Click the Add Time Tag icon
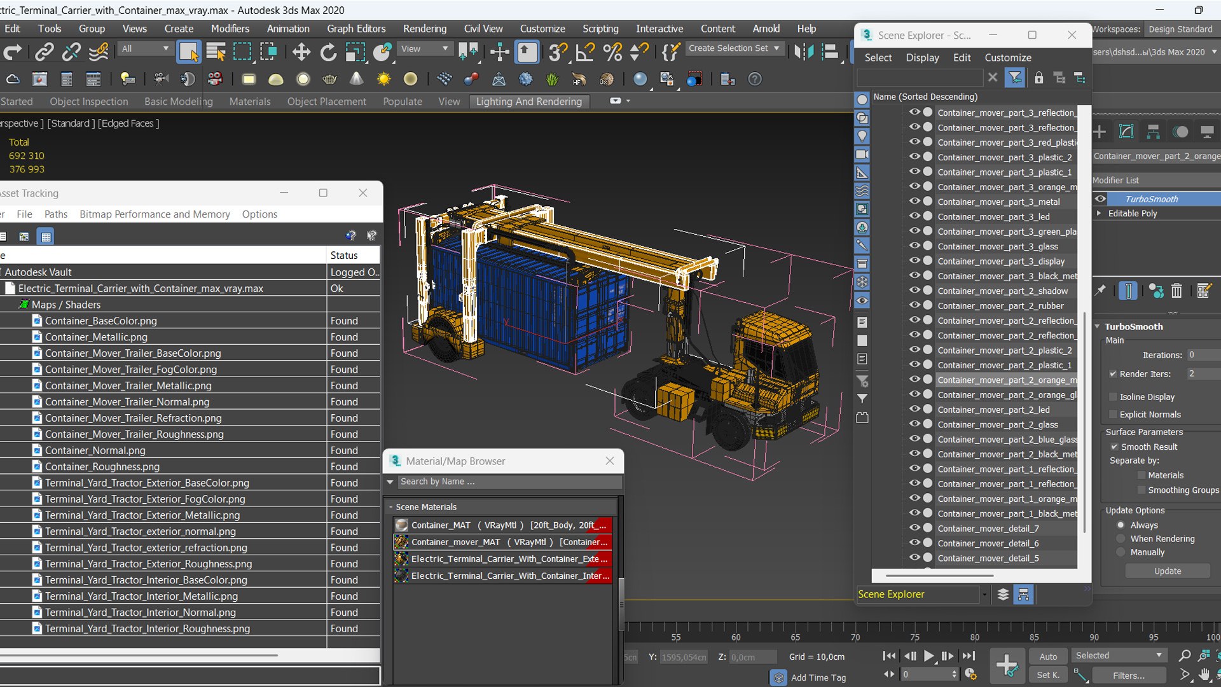 click(x=778, y=677)
